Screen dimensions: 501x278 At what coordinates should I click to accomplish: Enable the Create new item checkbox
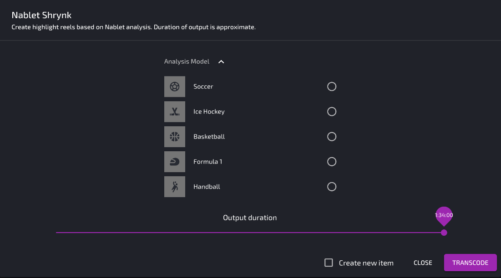[329, 263]
